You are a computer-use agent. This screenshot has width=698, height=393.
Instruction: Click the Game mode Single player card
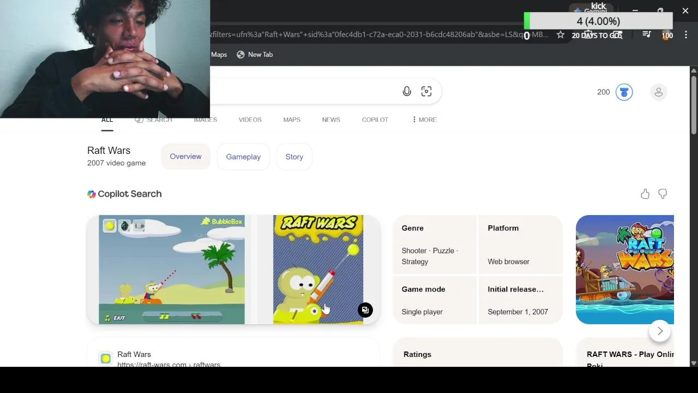coord(435,300)
